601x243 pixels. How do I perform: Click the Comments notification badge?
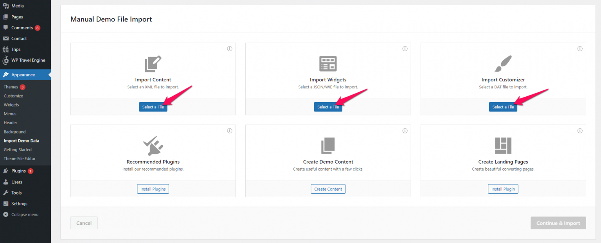point(37,27)
